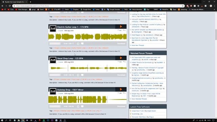The width and height of the screenshot is (217, 122).
Task: Open the Google Drive bookmark
Action: click(86, 9)
